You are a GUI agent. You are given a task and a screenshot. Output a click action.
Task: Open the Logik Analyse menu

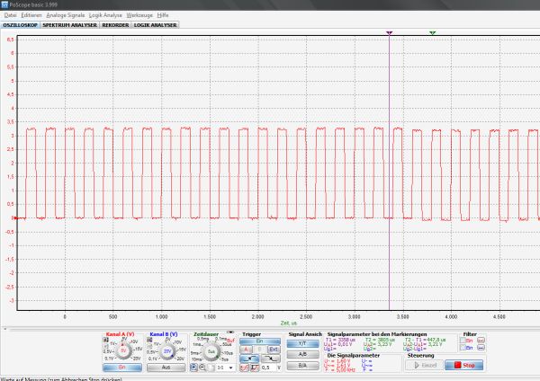[x=105, y=15]
